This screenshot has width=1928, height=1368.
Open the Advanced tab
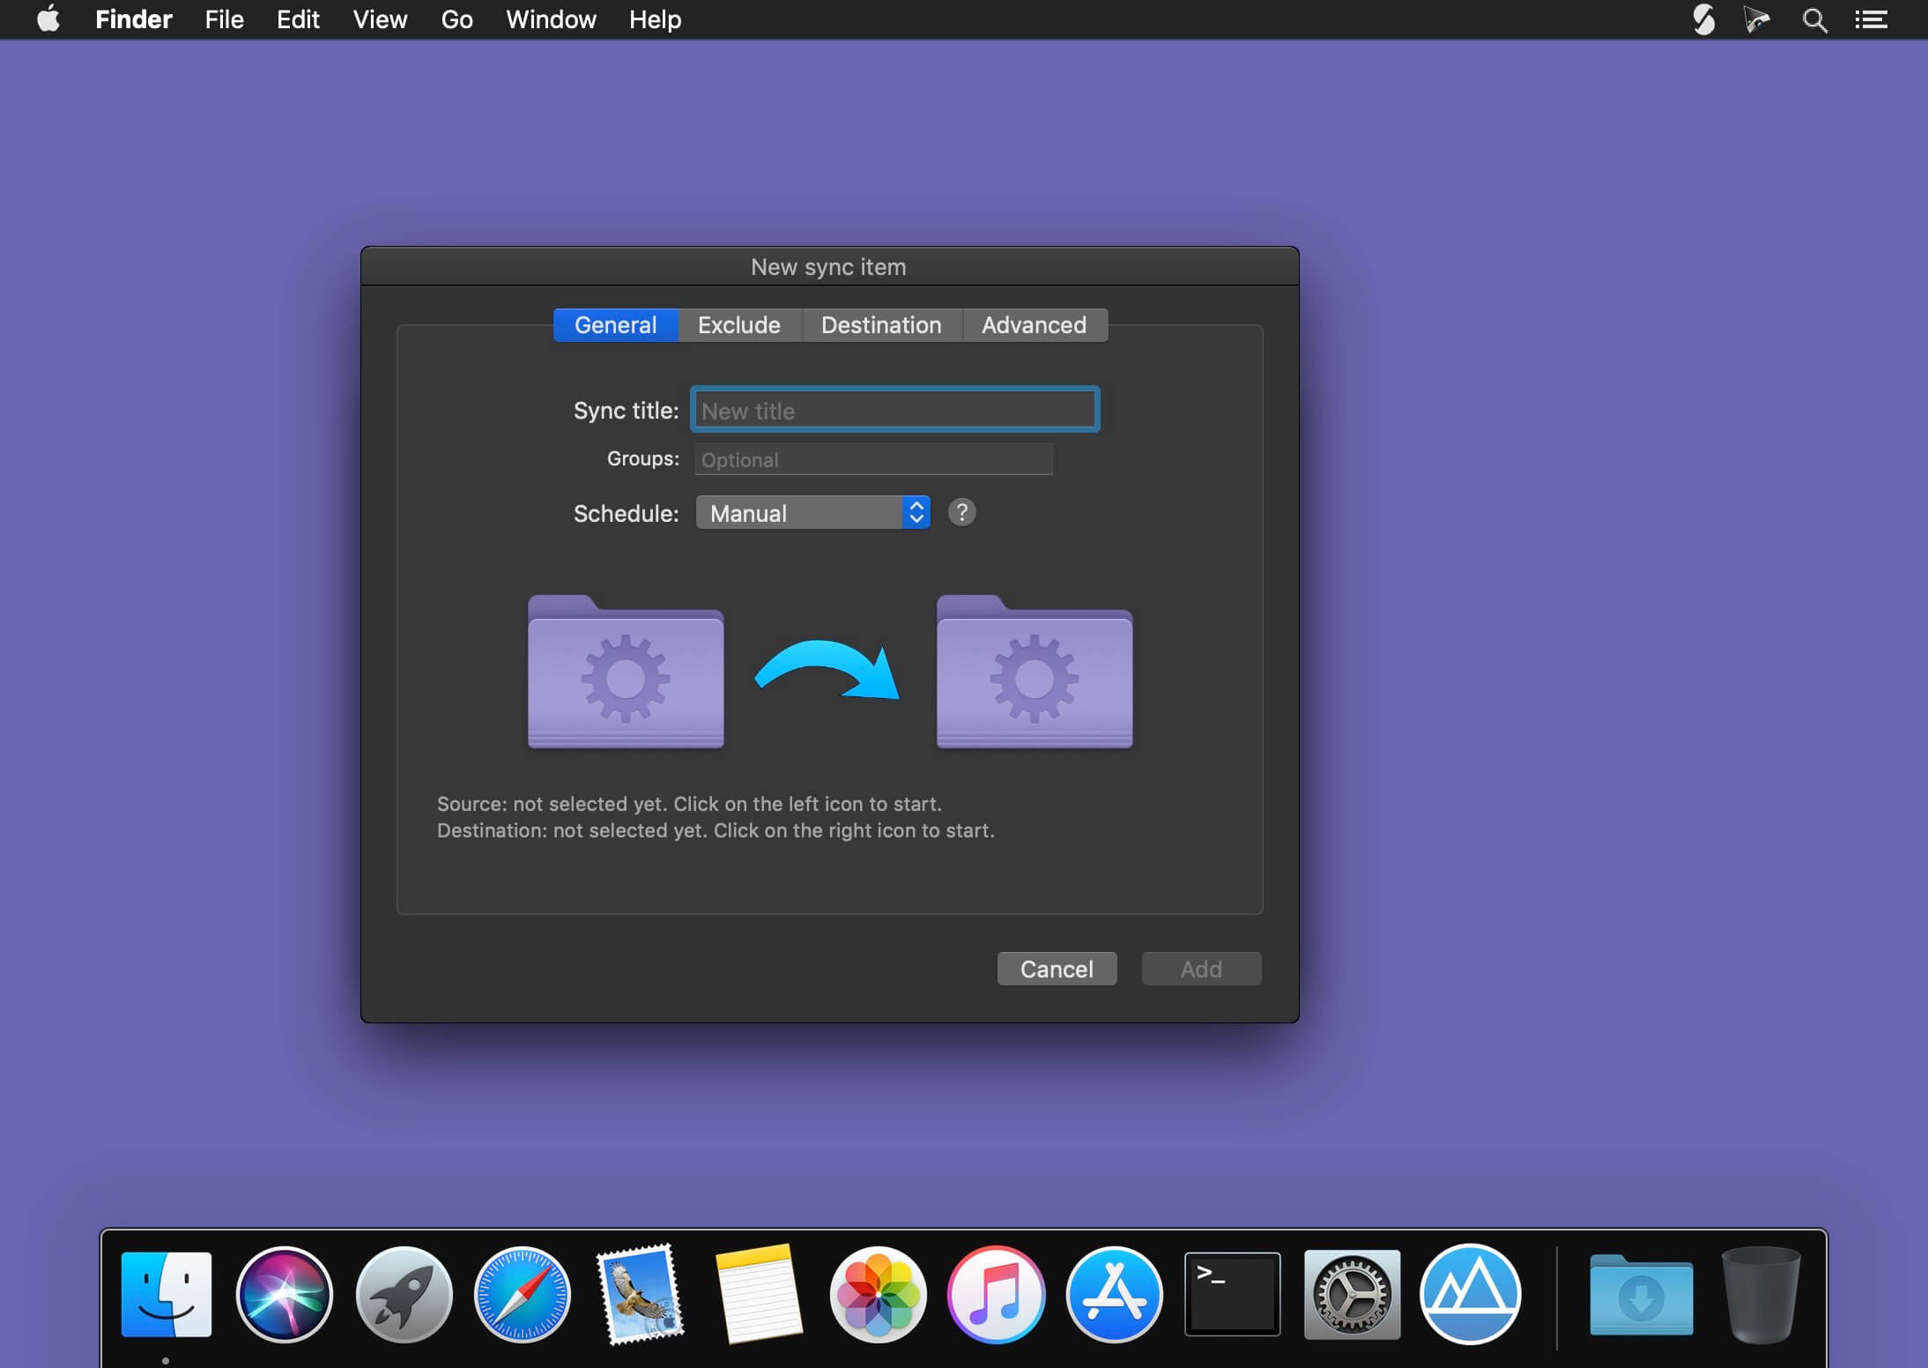[1034, 324]
